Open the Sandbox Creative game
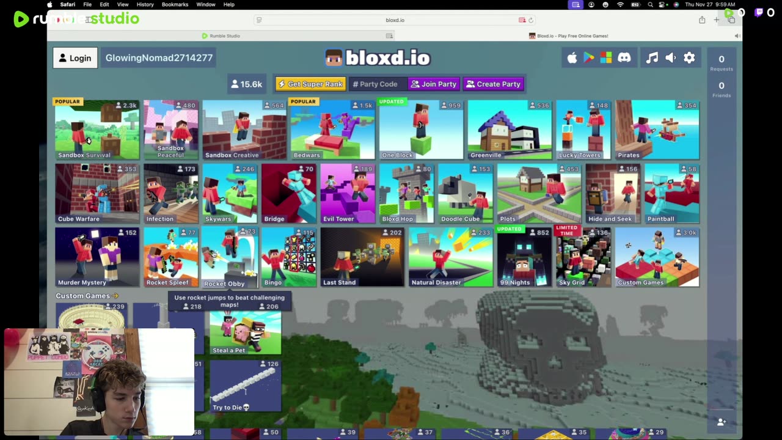782x440 pixels. [x=244, y=130]
